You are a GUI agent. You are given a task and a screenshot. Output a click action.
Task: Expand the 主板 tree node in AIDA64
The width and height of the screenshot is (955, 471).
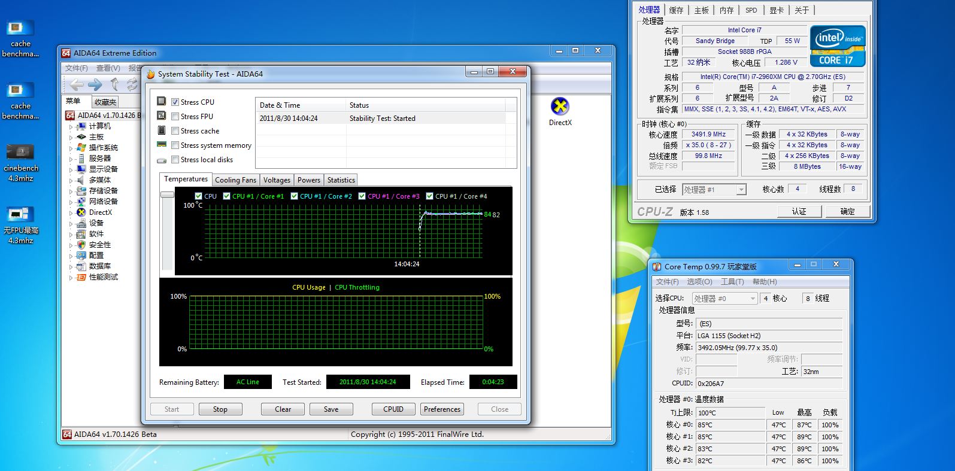click(71, 138)
